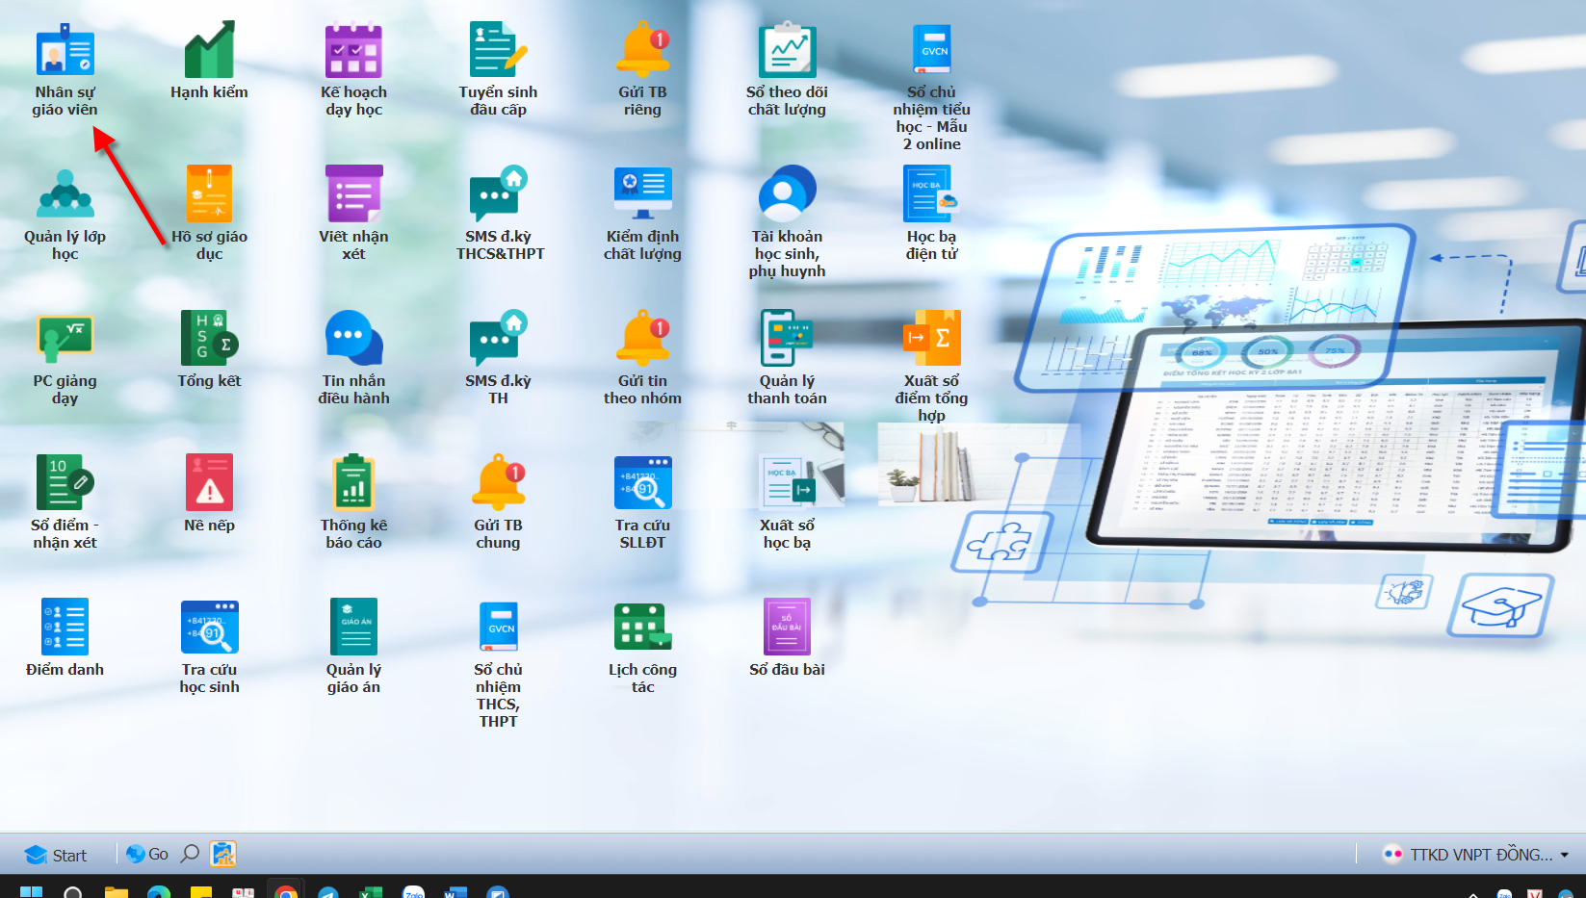Click the Start menu button
The width and height of the screenshot is (1586, 898).
[x=56, y=855]
